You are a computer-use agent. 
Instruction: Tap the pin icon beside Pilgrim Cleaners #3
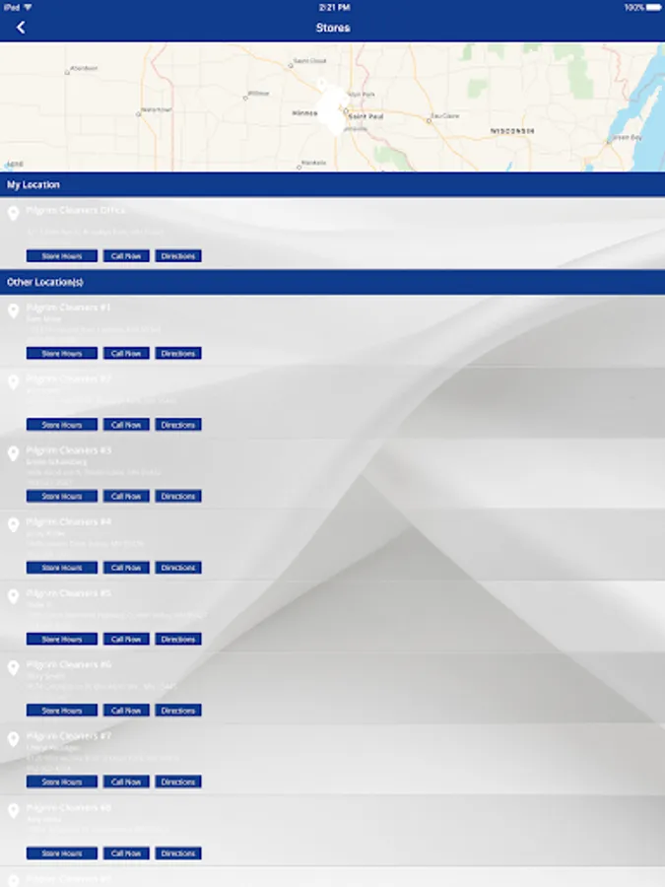click(14, 453)
